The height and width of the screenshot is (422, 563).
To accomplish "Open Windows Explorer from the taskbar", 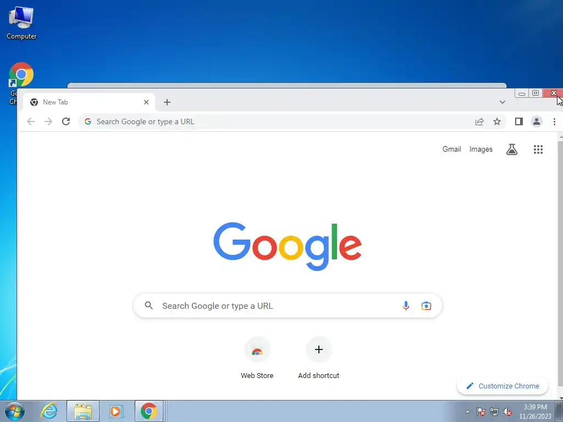I will point(83,411).
